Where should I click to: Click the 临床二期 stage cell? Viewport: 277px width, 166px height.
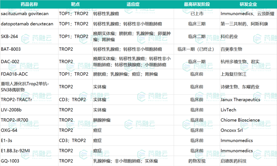point(197,37)
